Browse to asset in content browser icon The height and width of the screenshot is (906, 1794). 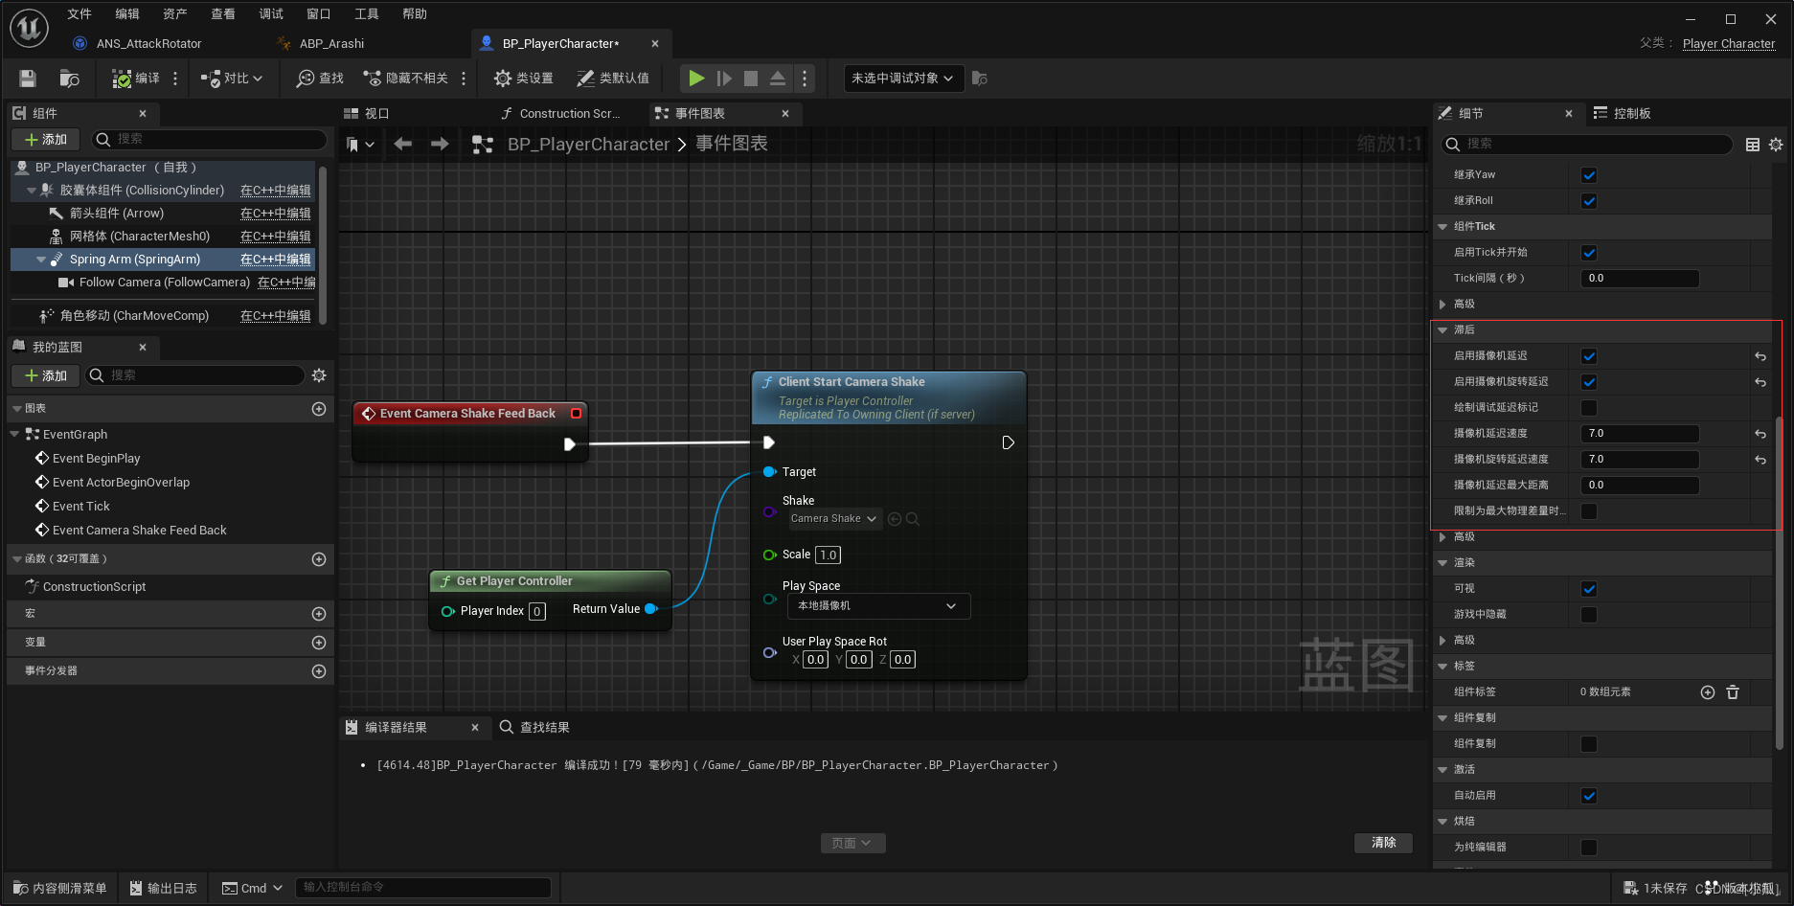(69, 79)
